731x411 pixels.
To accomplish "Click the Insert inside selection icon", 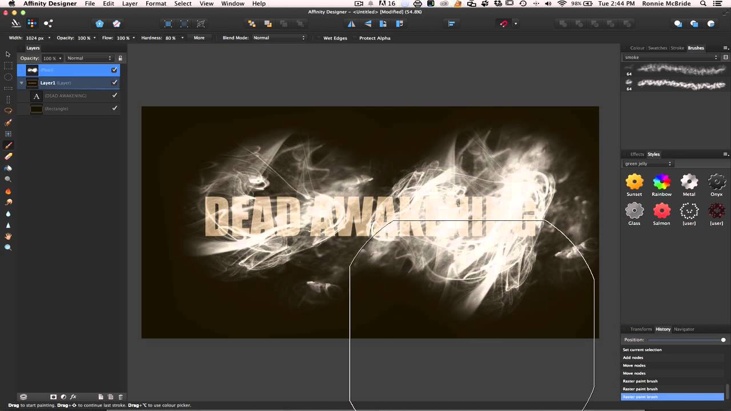I will coord(711,23).
